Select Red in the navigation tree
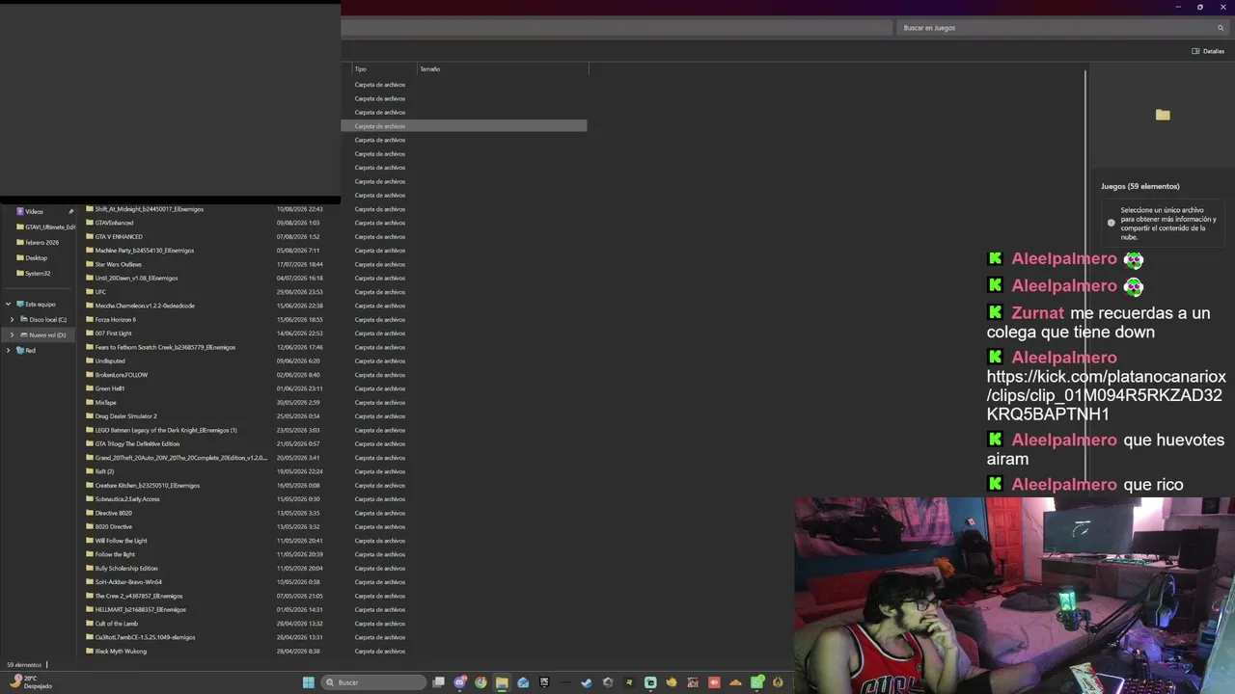The image size is (1235, 694). pos(30,350)
